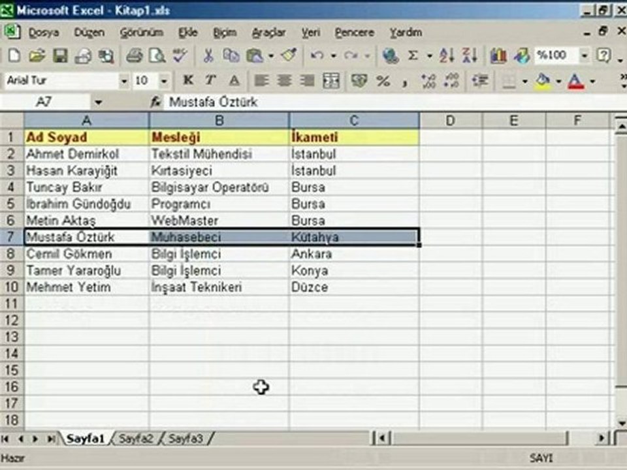
Task: Select header cell Mesleği
Action: pos(219,137)
